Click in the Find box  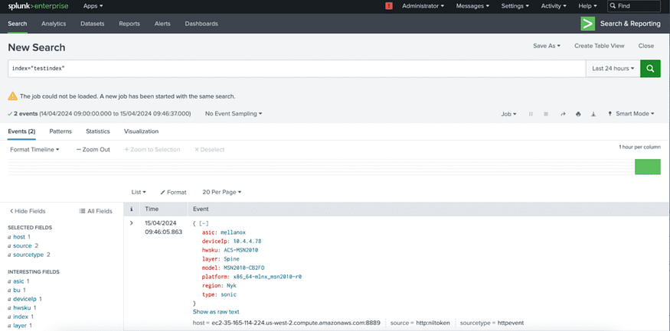(634, 6)
